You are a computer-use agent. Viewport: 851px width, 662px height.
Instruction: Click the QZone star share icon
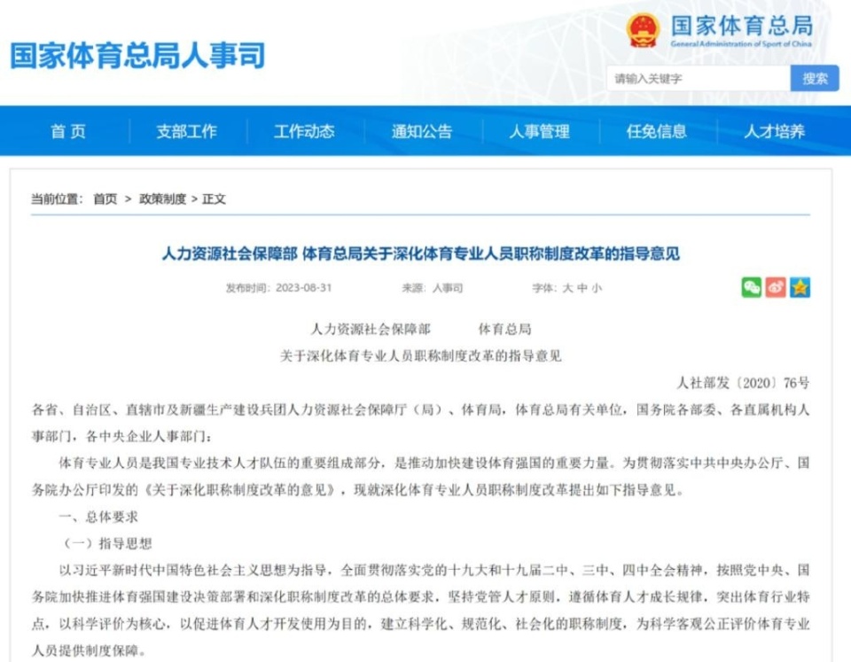click(800, 287)
